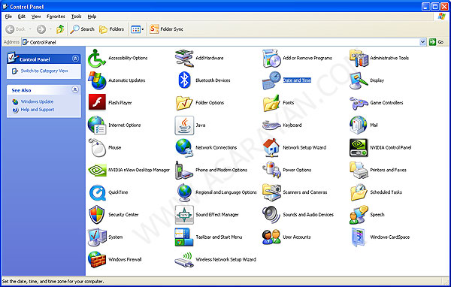Open the Help menu

[x=92, y=17]
